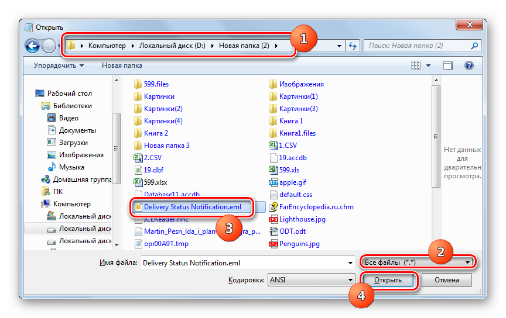Click the address bar folder icon

click(x=71, y=46)
